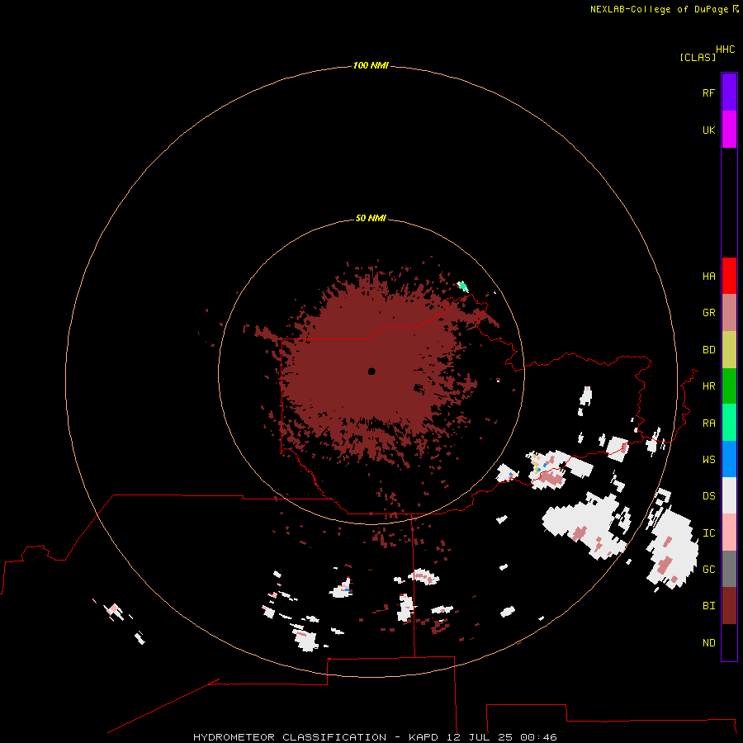Click the RF legend label
Viewport: 743px width, 743px height.
click(708, 92)
